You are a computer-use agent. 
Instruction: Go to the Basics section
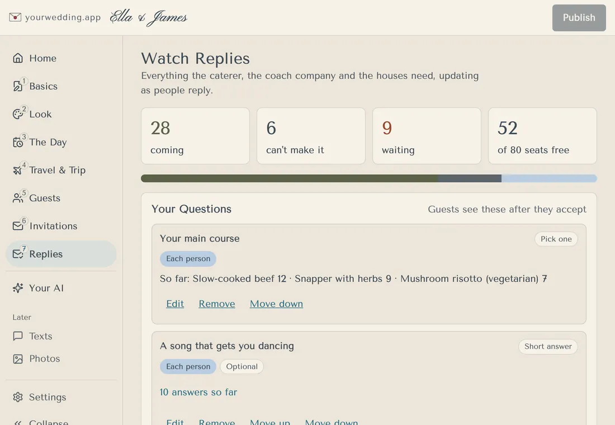[61, 86]
